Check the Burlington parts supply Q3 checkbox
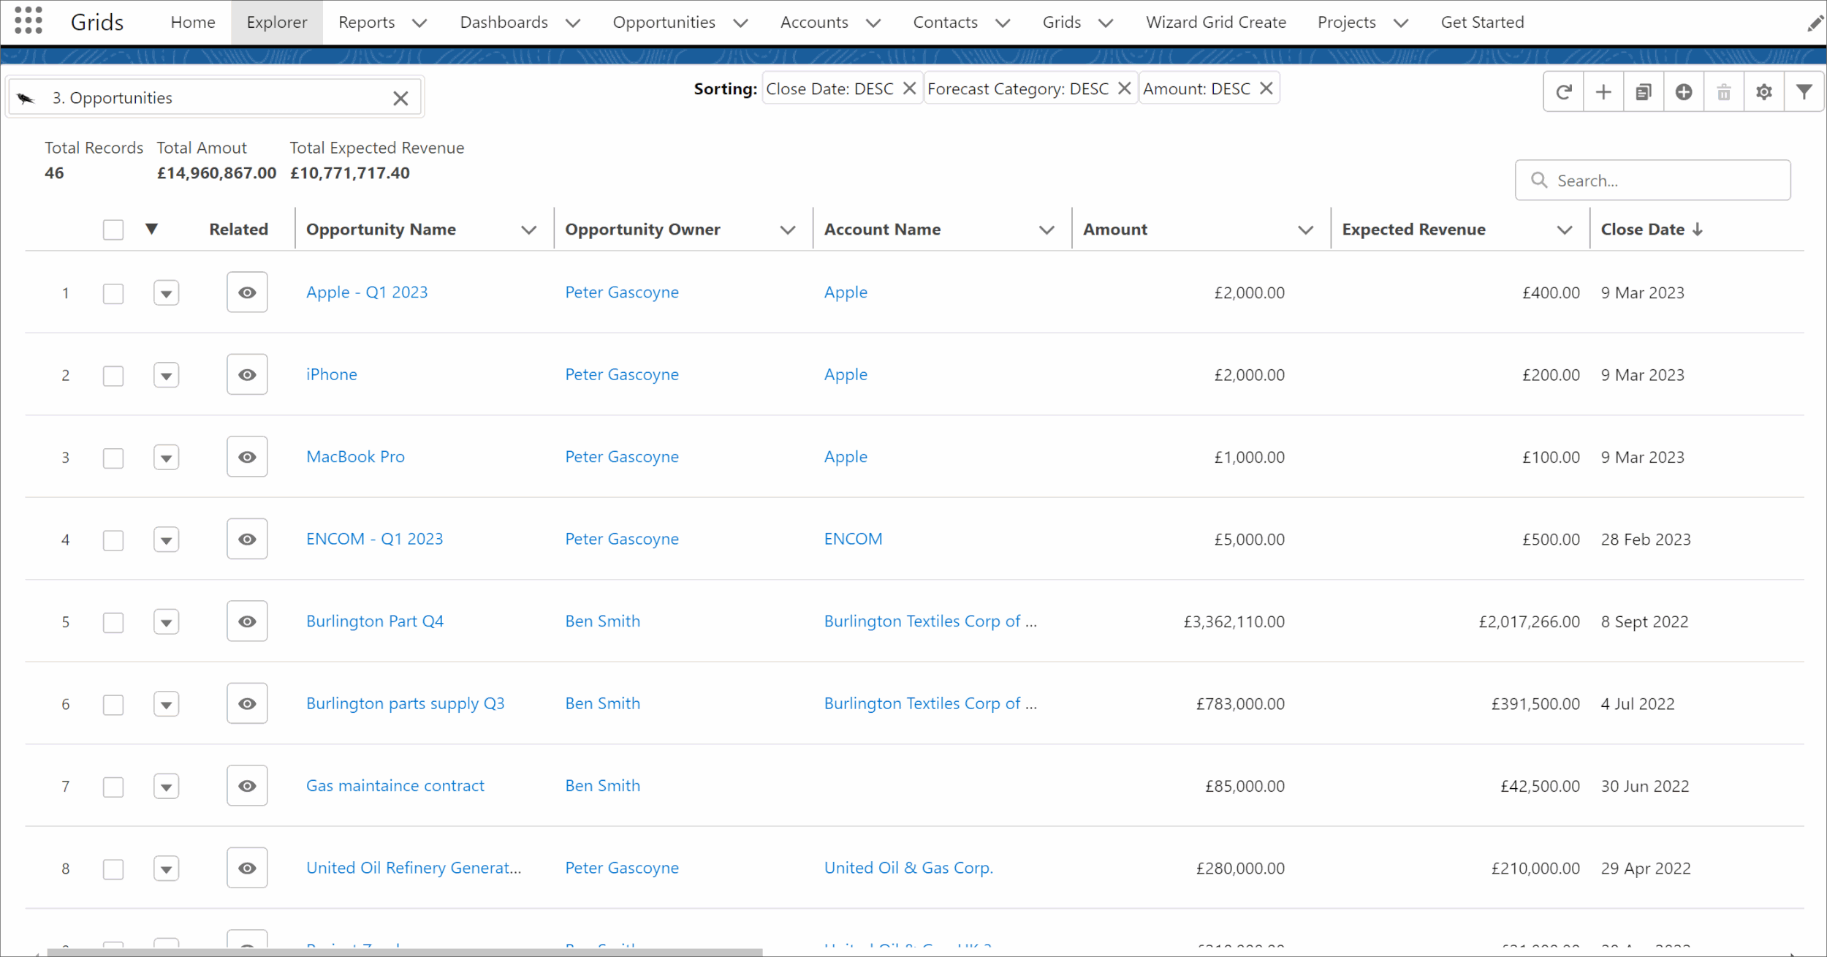The width and height of the screenshot is (1827, 957). 113,705
